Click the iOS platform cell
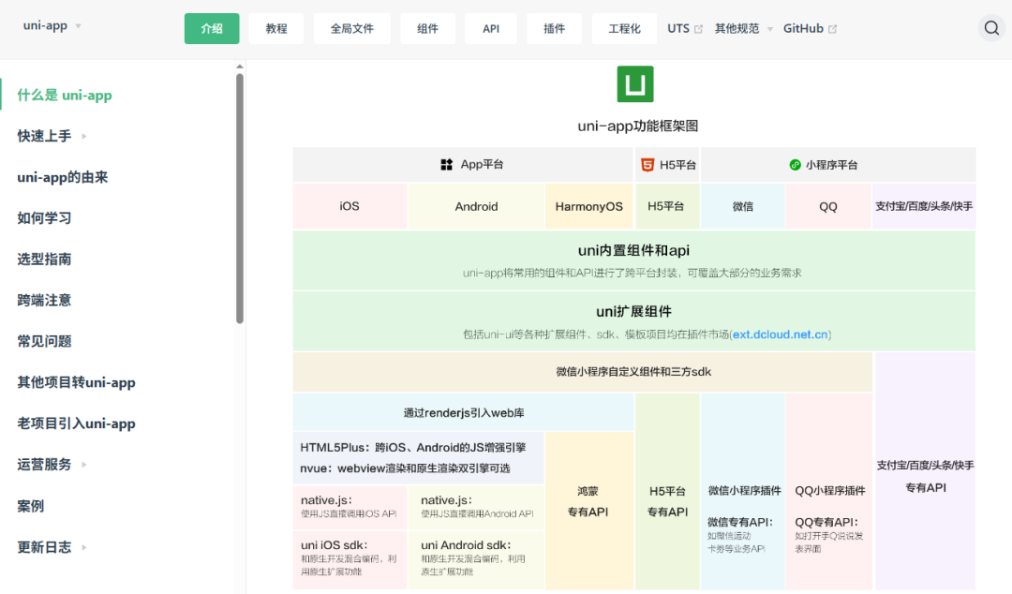The image size is (1012, 594). coord(350,207)
